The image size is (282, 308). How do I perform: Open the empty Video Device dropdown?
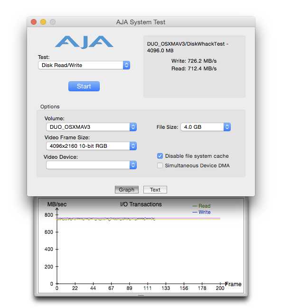[92, 165]
